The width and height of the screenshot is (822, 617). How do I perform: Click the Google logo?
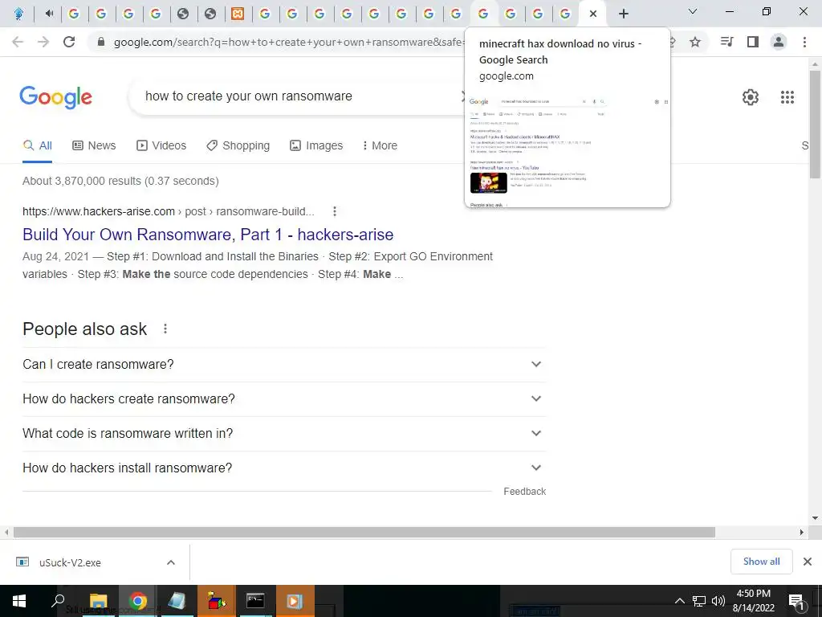click(x=55, y=97)
